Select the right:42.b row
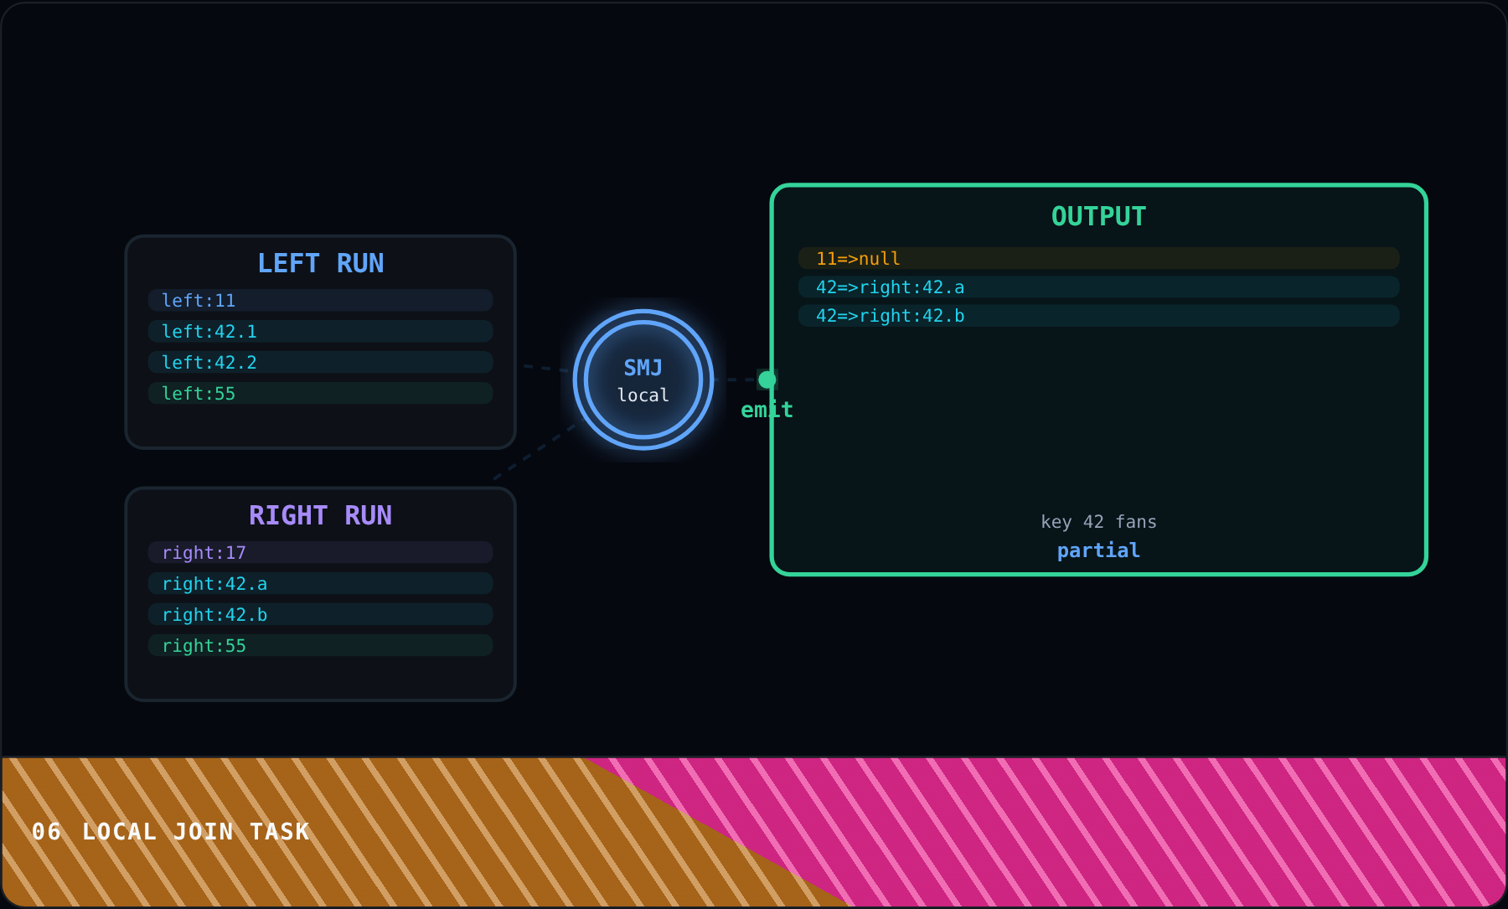The width and height of the screenshot is (1508, 909). pos(320,614)
